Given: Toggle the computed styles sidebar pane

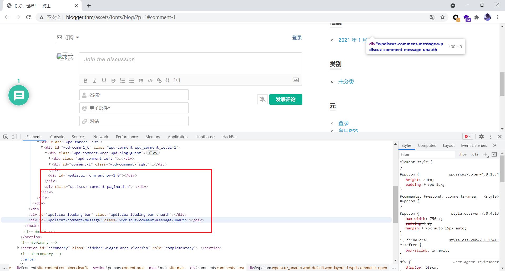Looking at the screenshot, I should (494, 154).
